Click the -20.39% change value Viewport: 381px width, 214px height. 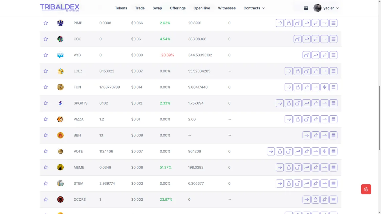pos(167,55)
